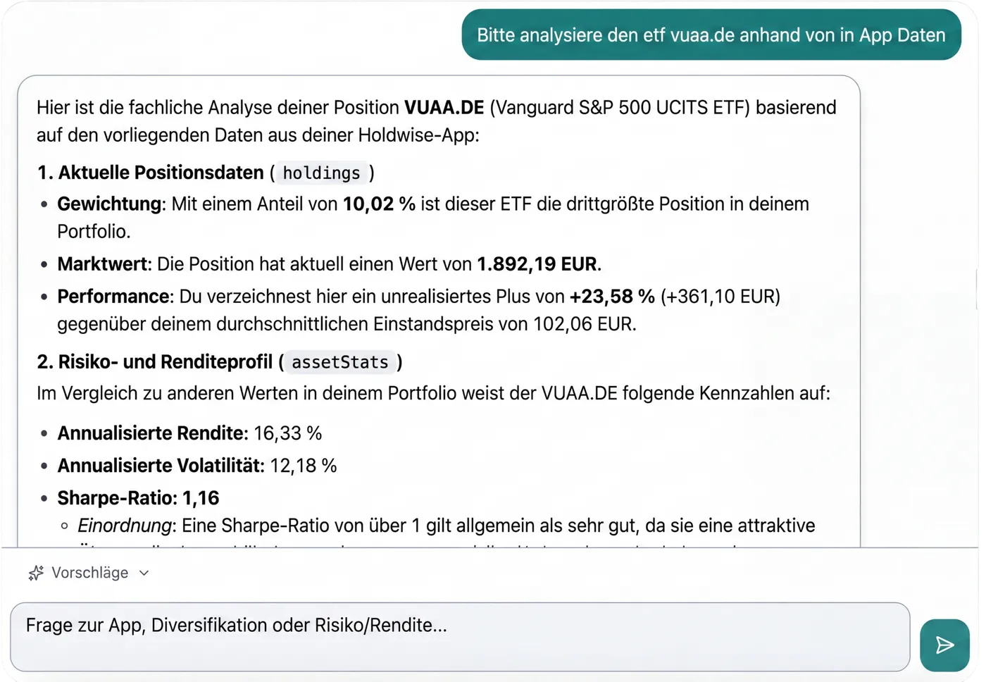The image size is (986, 682).
Task: Click the '12,18 %' volatility value
Action: tap(304, 466)
